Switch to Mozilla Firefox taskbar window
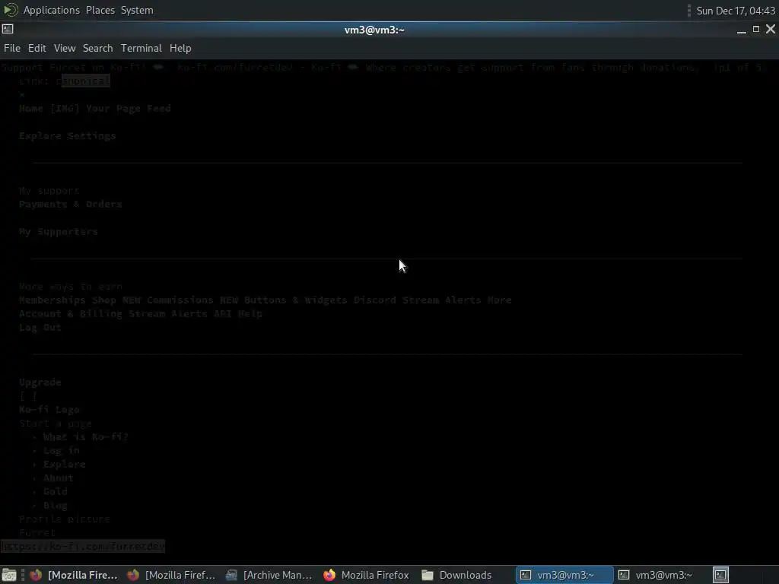Image resolution: width=779 pixels, height=584 pixels. pos(367,575)
